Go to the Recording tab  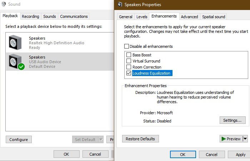tap(30, 16)
